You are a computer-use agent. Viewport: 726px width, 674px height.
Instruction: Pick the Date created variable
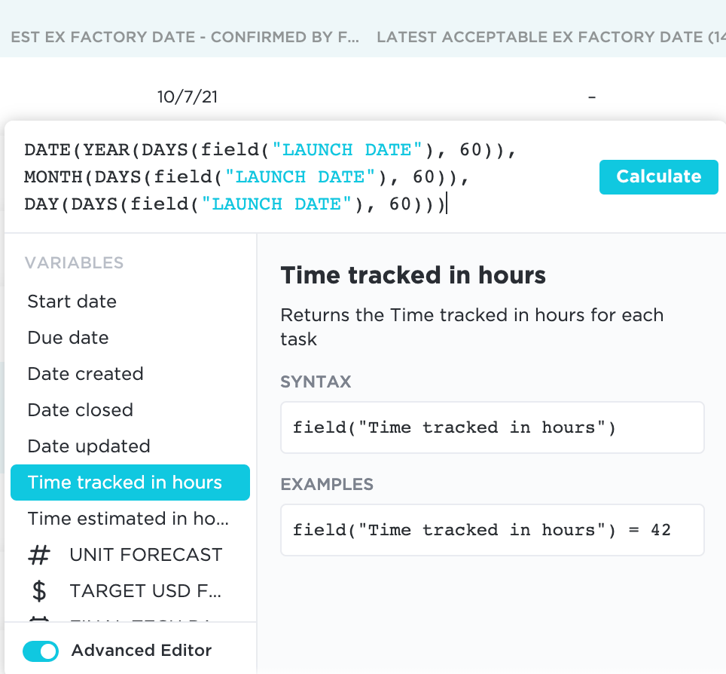coord(86,375)
